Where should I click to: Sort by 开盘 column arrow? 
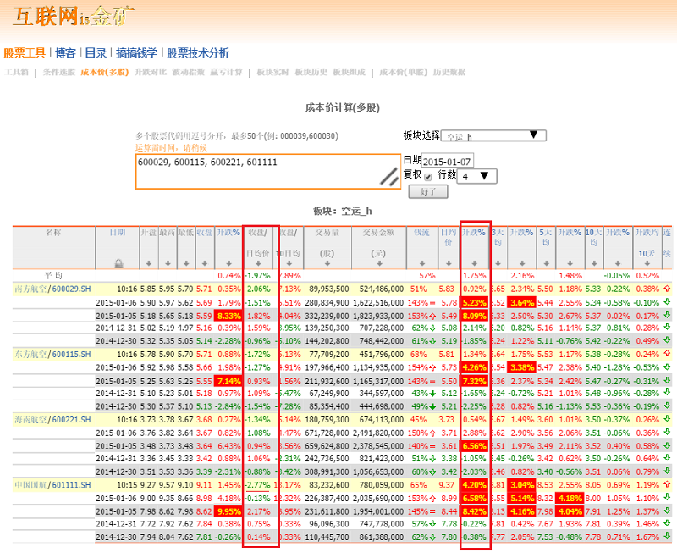pos(149,263)
